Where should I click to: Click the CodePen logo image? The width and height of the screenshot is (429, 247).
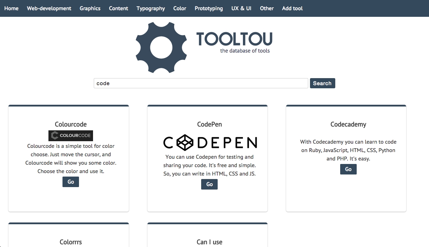point(210,142)
